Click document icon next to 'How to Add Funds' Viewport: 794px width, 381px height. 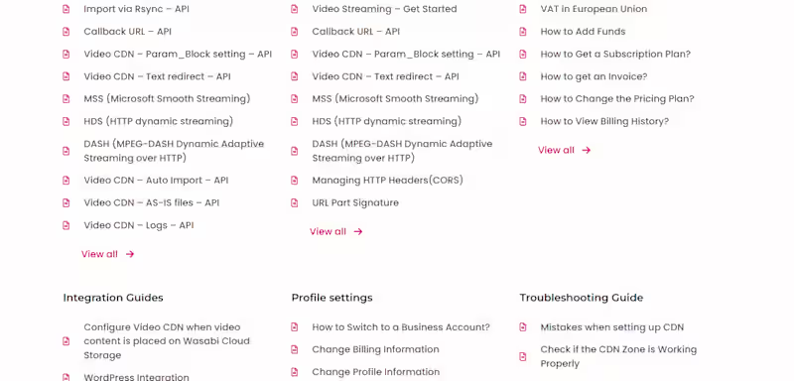point(523,32)
